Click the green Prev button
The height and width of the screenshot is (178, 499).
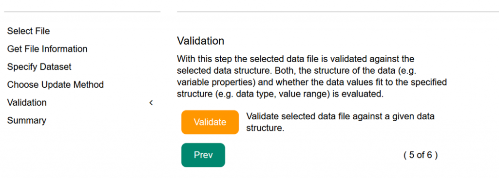[x=203, y=155]
